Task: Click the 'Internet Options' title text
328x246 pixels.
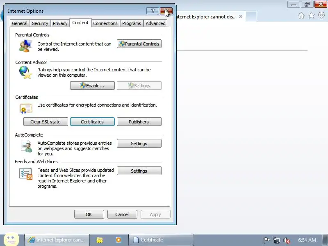Action: click(x=26, y=11)
